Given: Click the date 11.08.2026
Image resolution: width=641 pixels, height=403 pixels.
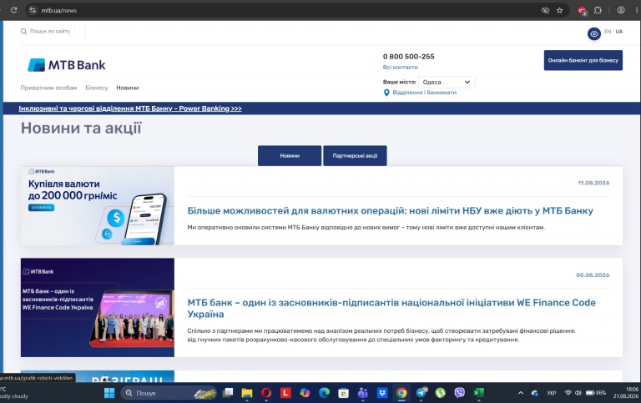Looking at the screenshot, I should point(593,183).
